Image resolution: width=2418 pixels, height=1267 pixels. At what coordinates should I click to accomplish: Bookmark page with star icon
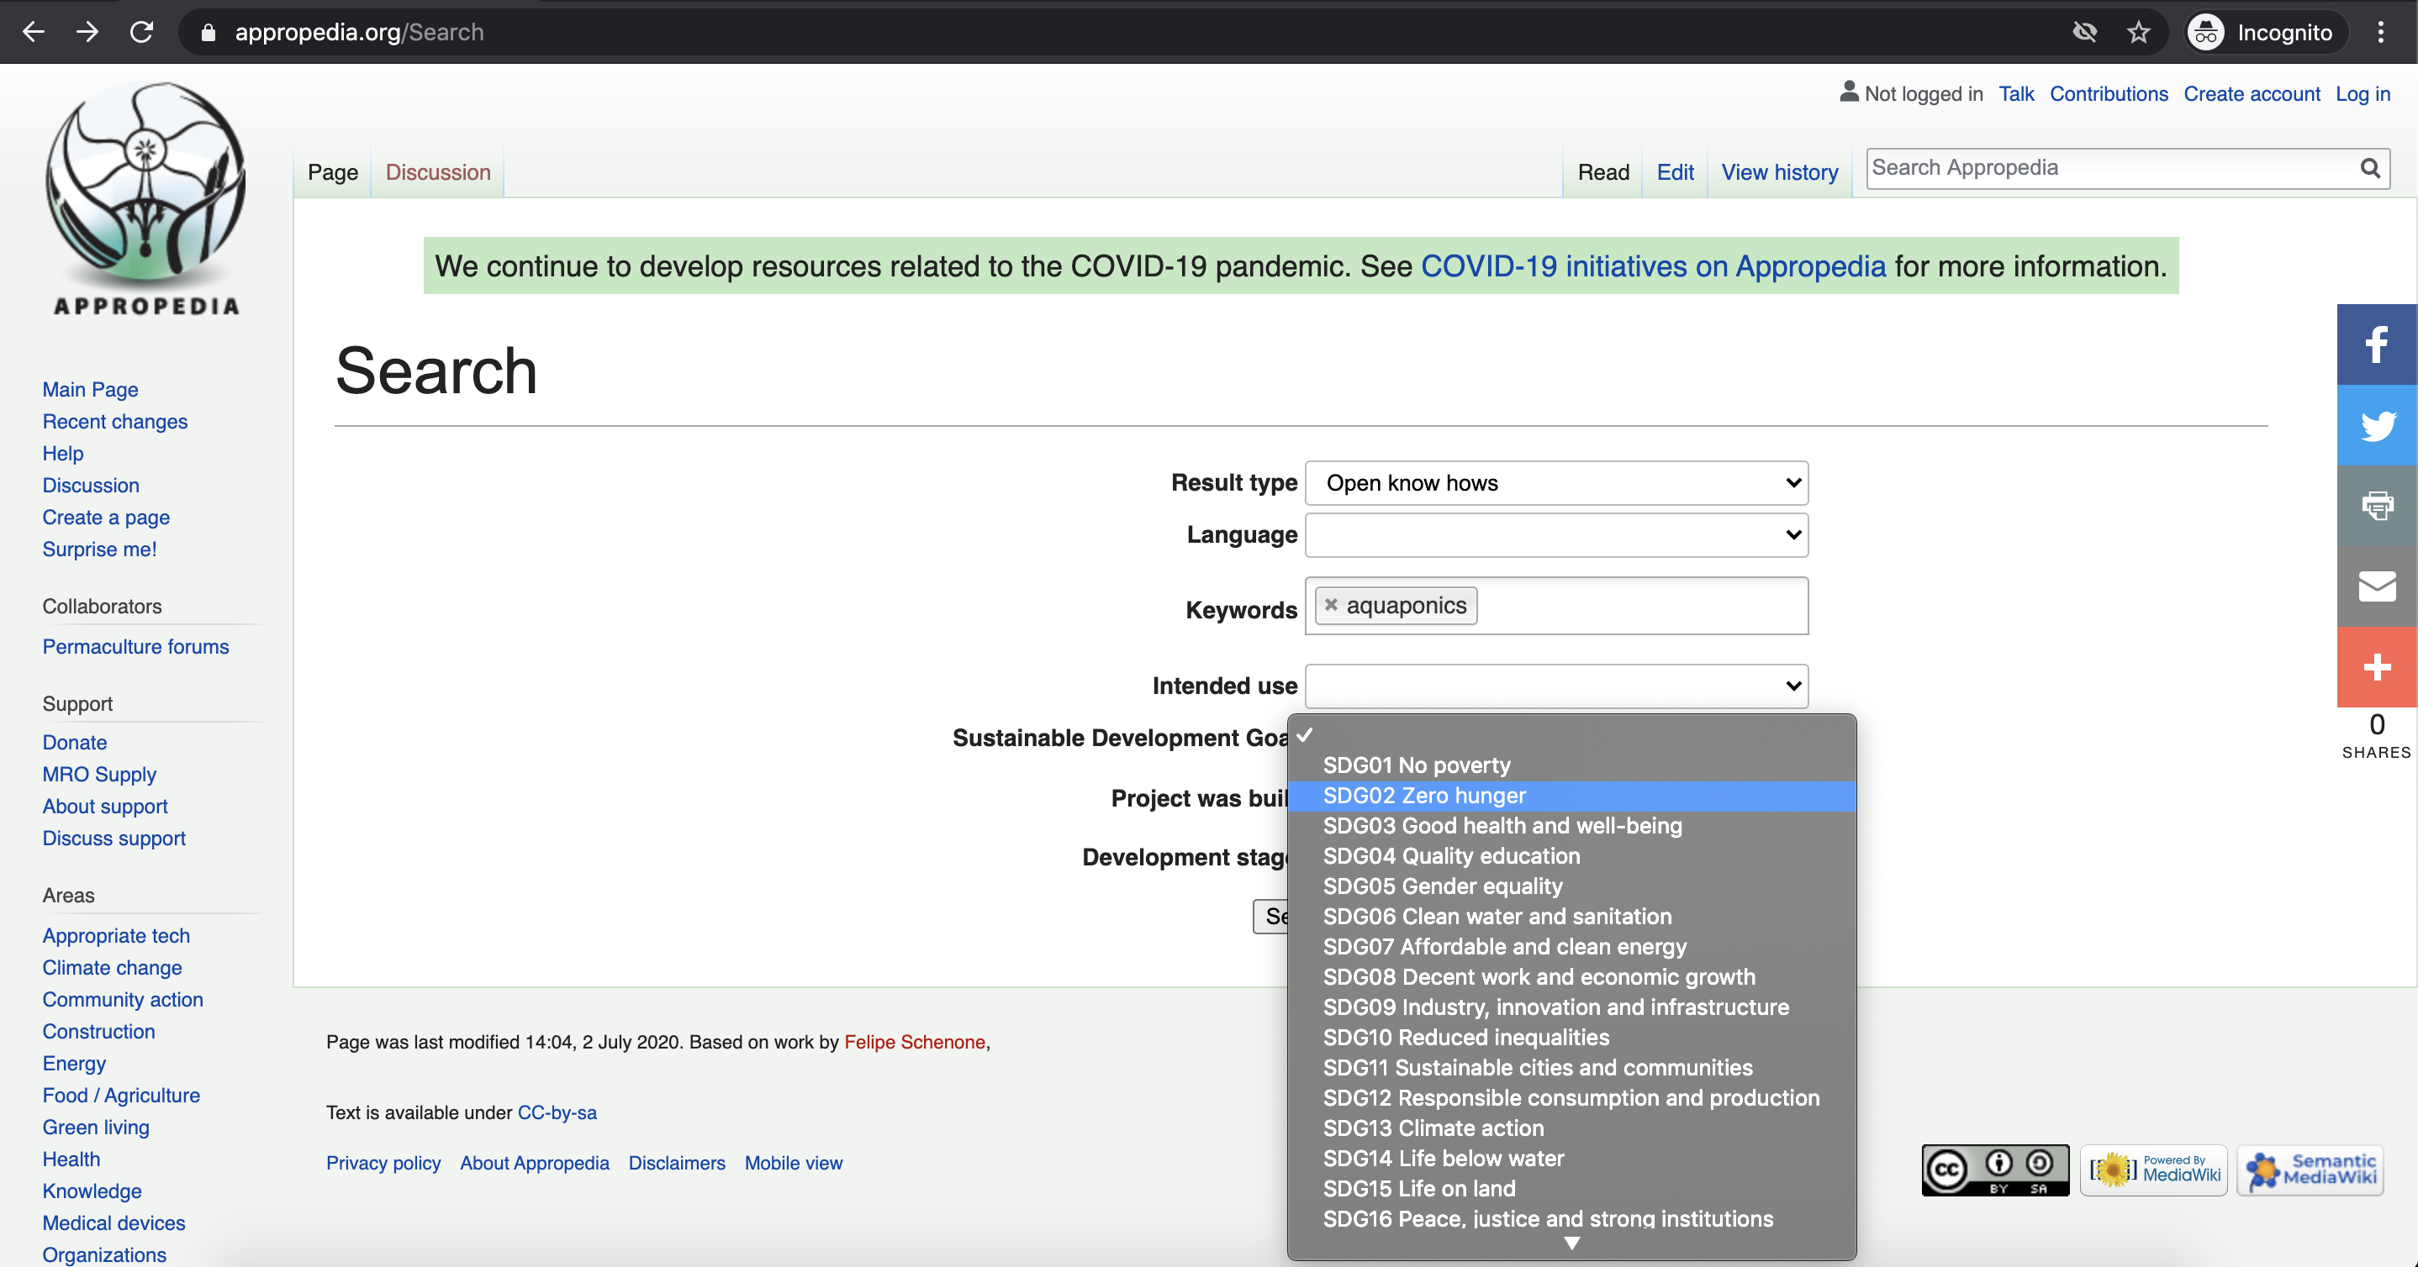pyautogui.click(x=2138, y=33)
